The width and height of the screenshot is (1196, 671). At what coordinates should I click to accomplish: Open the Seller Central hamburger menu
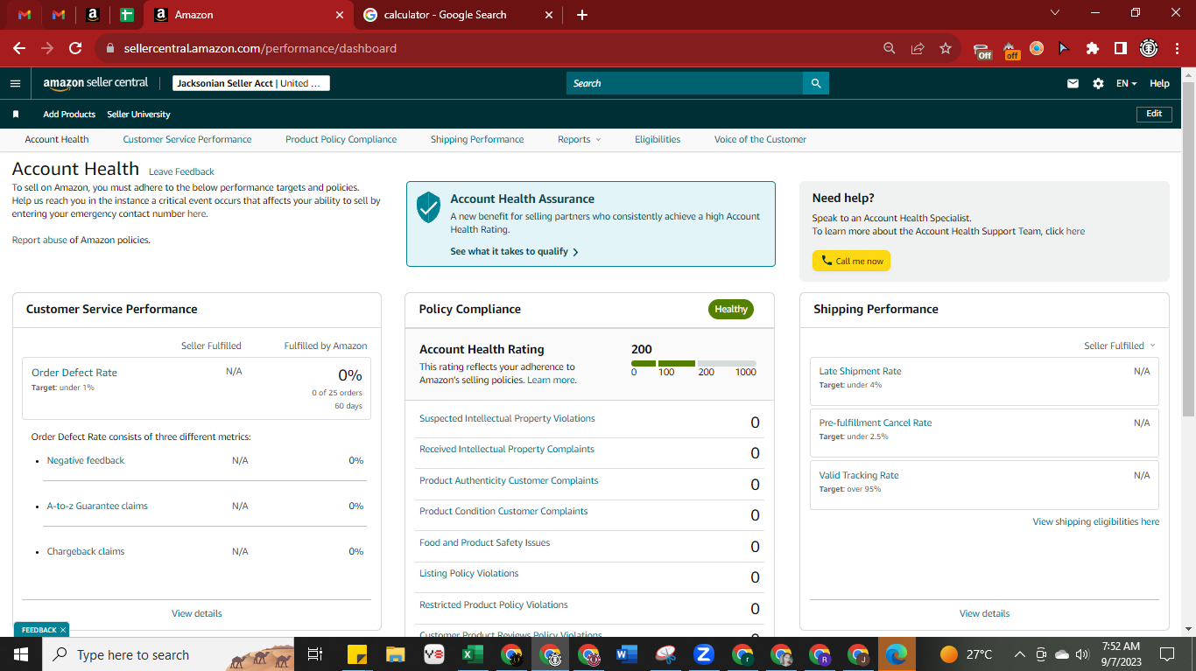click(15, 83)
